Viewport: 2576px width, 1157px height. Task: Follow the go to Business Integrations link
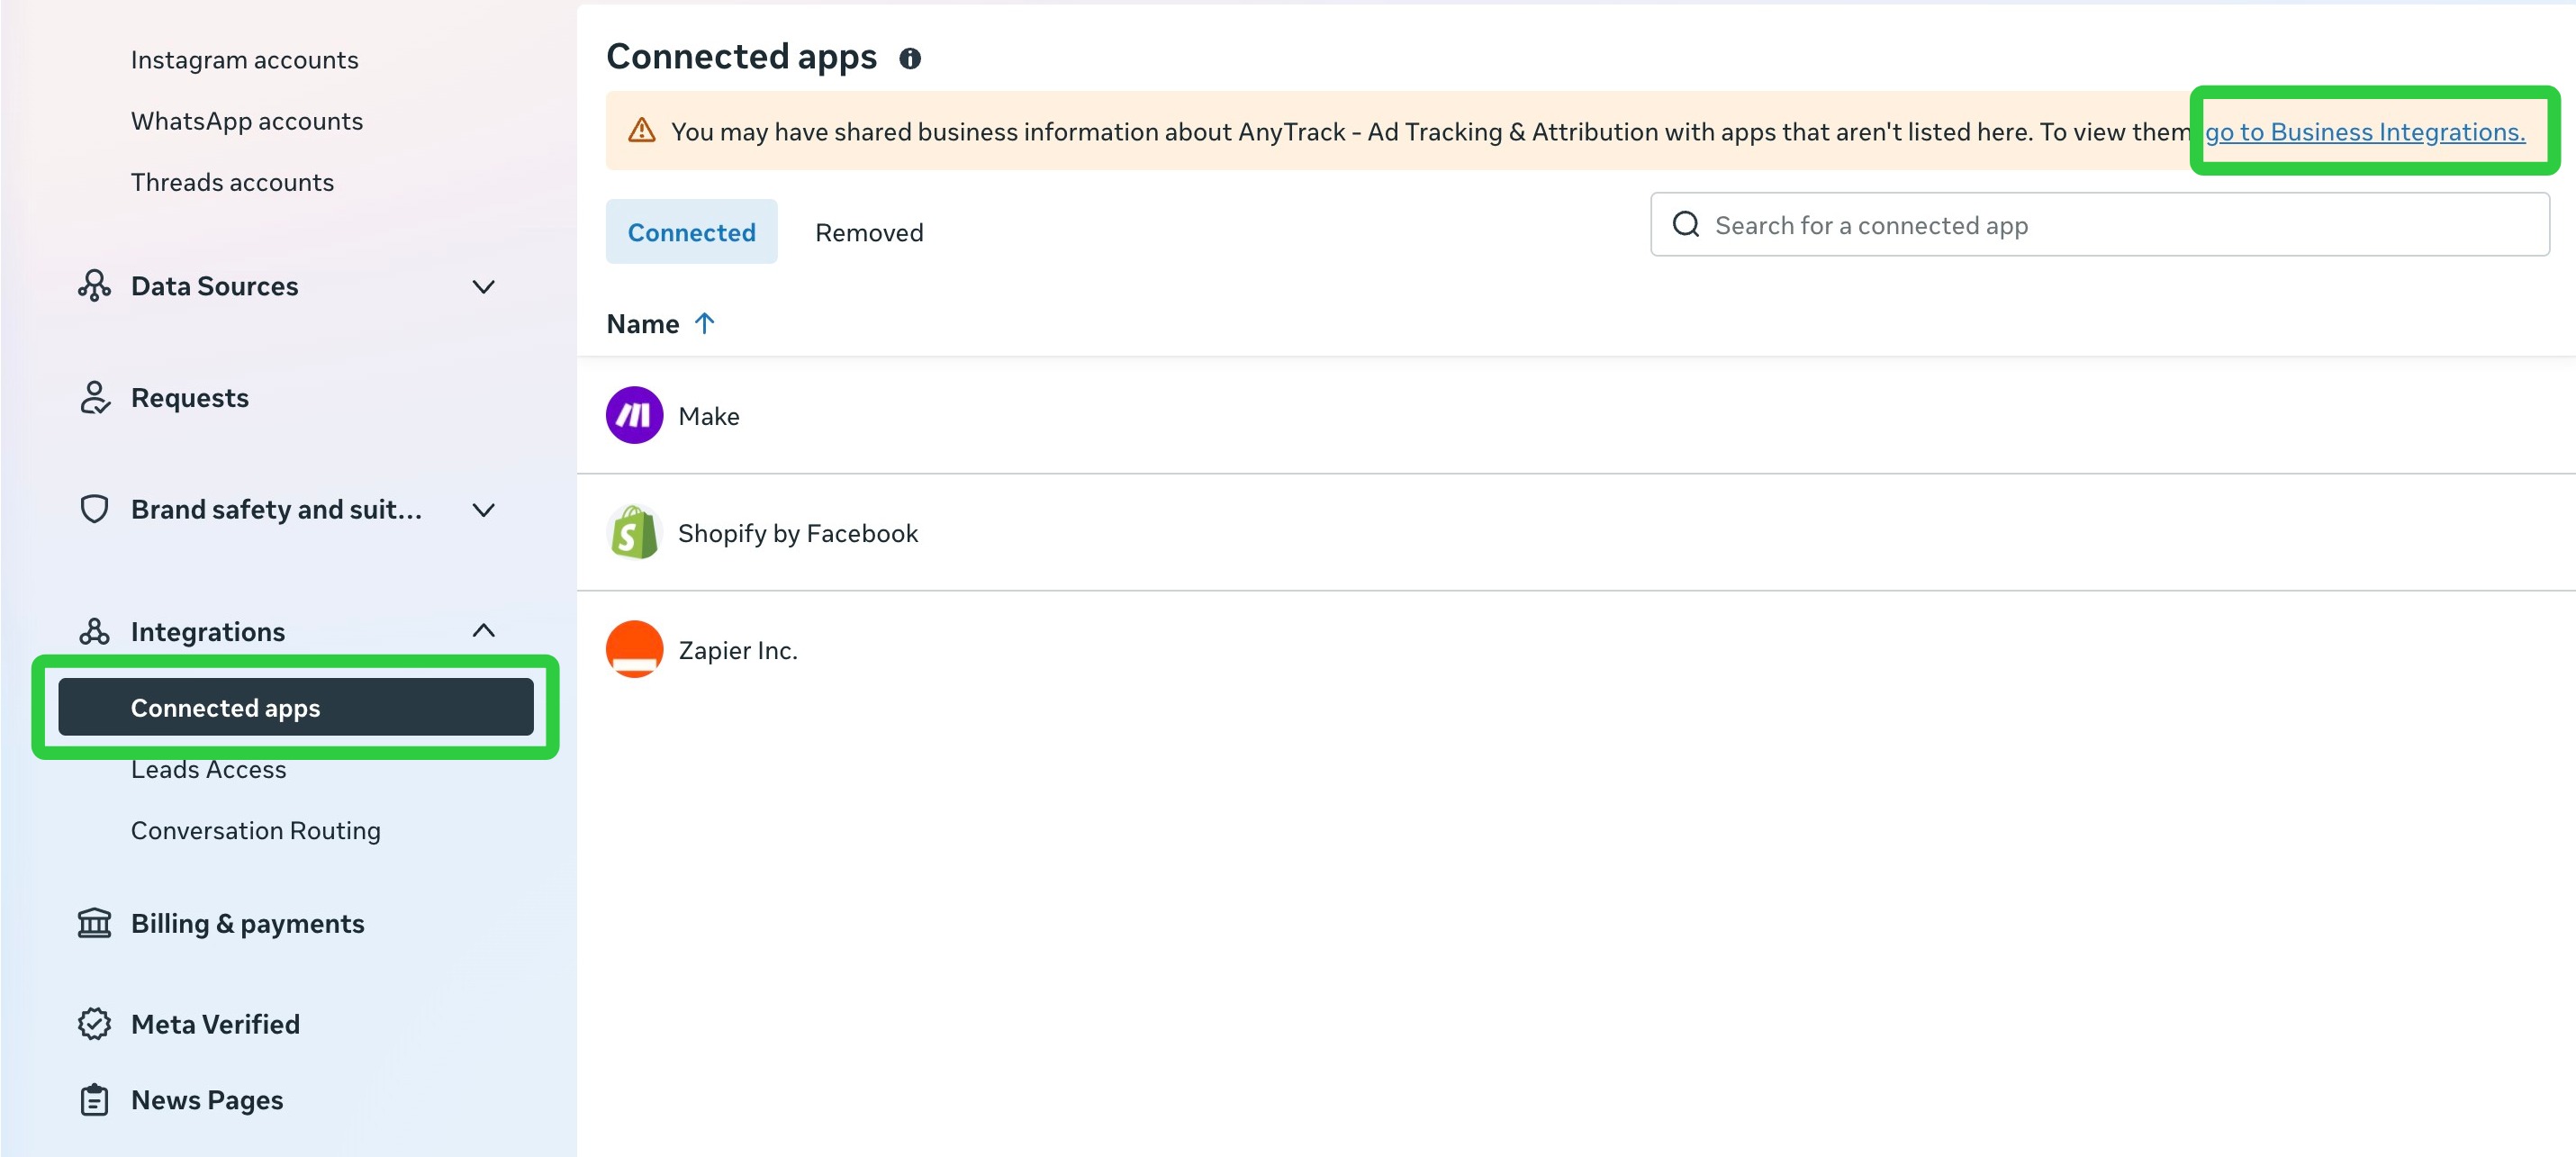click(2364, 132)
